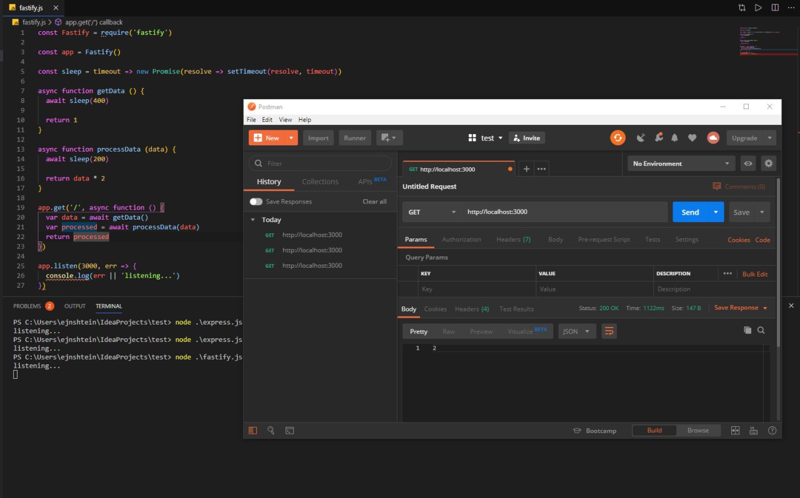The width and height of the screenshot is (800, 498).
Task: Open the satellite capture requests icon
Action: 641,138
